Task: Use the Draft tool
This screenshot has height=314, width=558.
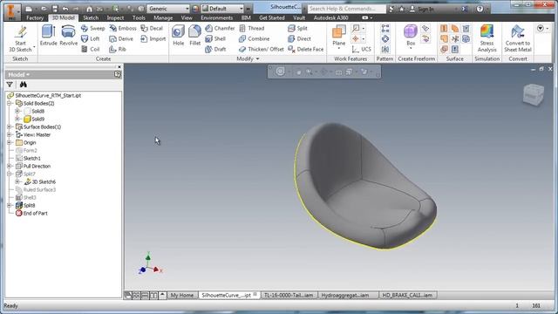Action: [x=215, y=49]
